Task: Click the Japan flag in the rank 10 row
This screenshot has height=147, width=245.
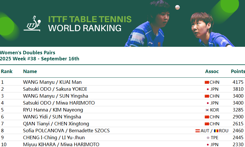Action: tap(208, 145)
